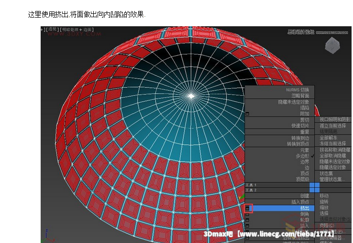This screenshot has width=353, height=243.
Task: Choose 插入顶点 menu entry
Action: pos(300,202)
